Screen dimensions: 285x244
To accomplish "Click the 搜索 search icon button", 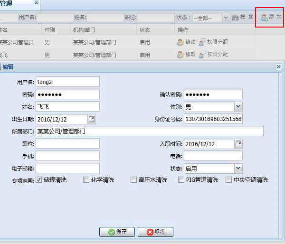I will pyautogui.click(x=235, y=18).
